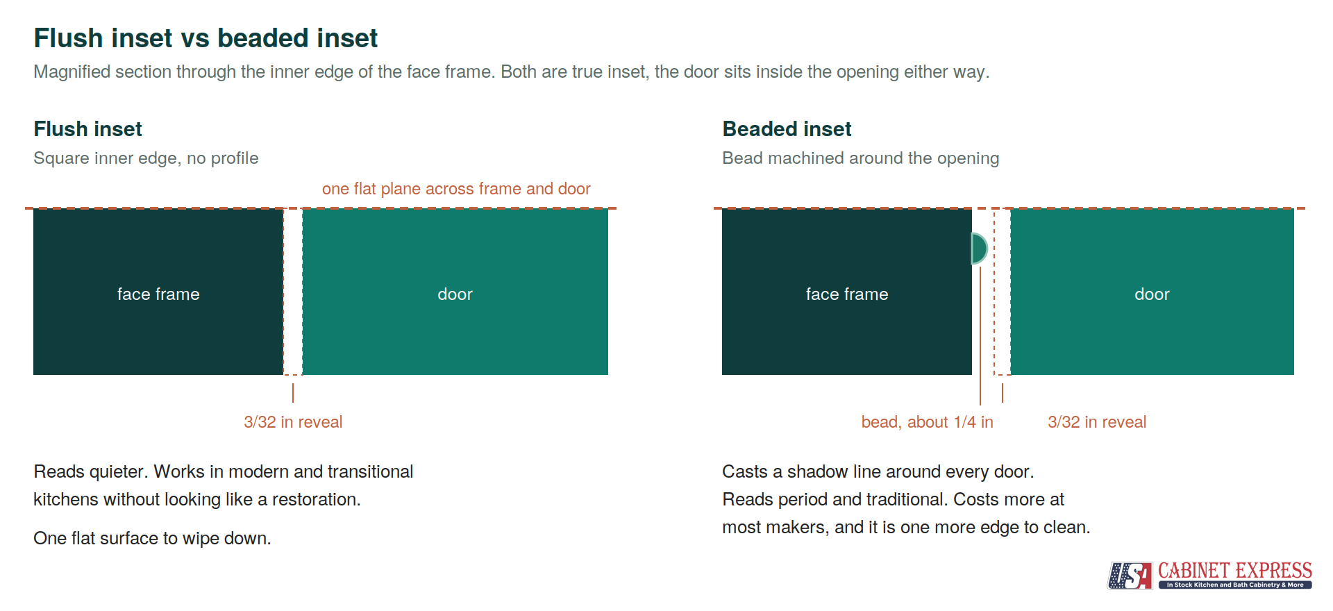This screenshot has height=611, width=1333.
Task: Select the flush inset face frame block
Action: tap(158, 292)
